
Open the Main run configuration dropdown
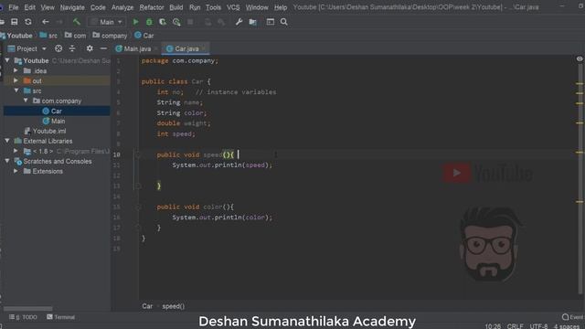point(107,22)
